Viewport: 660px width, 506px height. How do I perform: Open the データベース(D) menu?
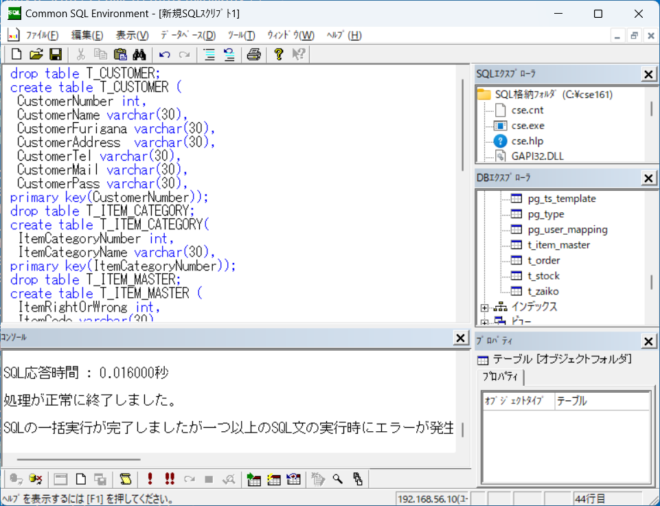188,35
